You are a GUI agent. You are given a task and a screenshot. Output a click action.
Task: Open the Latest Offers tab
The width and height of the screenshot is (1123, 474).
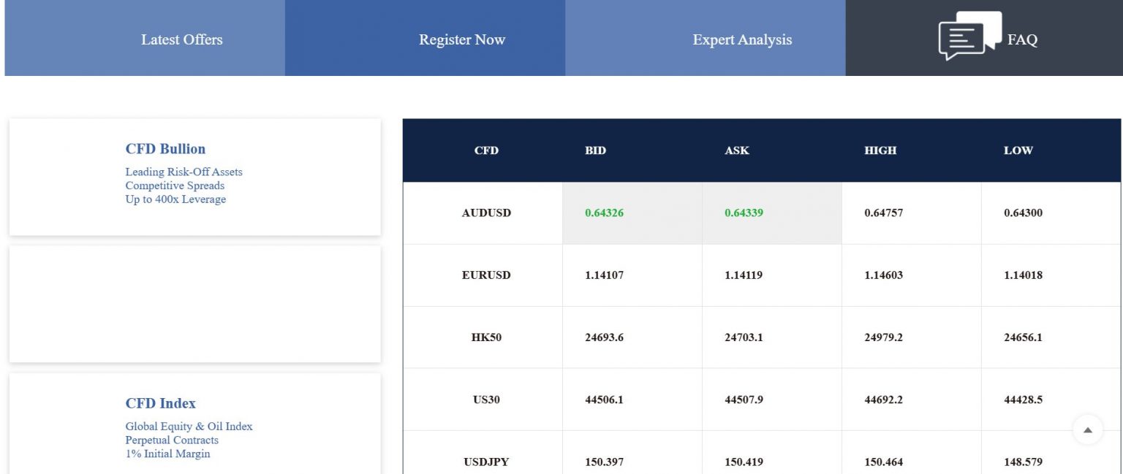point(181,39)
